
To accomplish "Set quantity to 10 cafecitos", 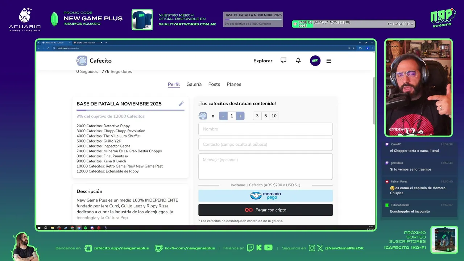I will (274, 116).
